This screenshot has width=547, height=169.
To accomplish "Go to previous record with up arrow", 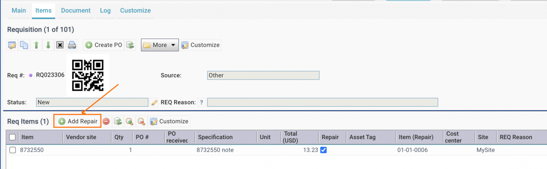I will (x=36, y=45).
